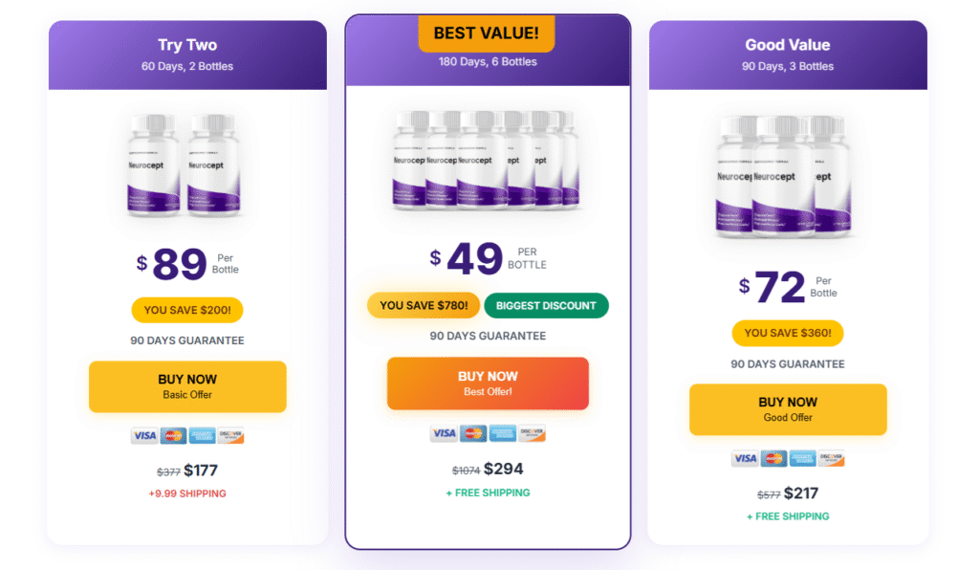Click the Discover icon under Best Offer button
This screenshot has height=570, width=979.
click(x=532, y=433)
